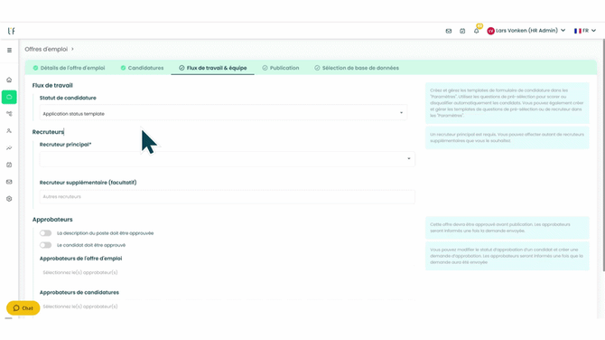Open the FR language selector
The width and height of the screenshot is (605, 340).
pos(585,31)
